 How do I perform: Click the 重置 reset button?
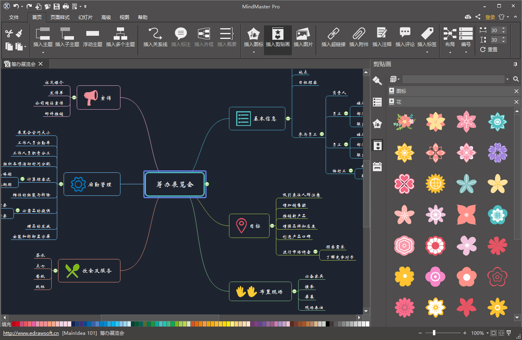tap(489, 50)
